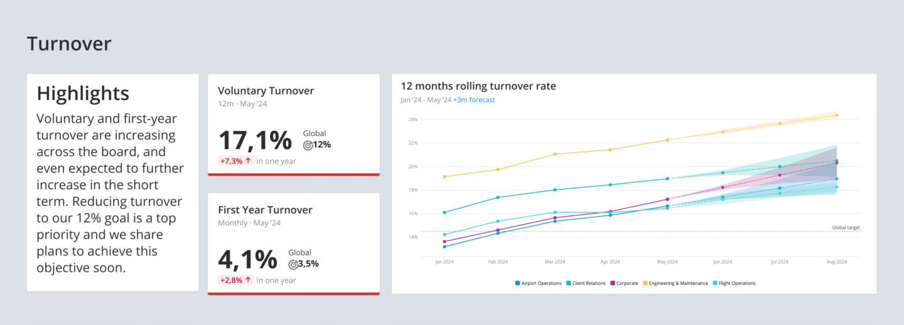Click the red up arrow beside +2,8%

248,280
